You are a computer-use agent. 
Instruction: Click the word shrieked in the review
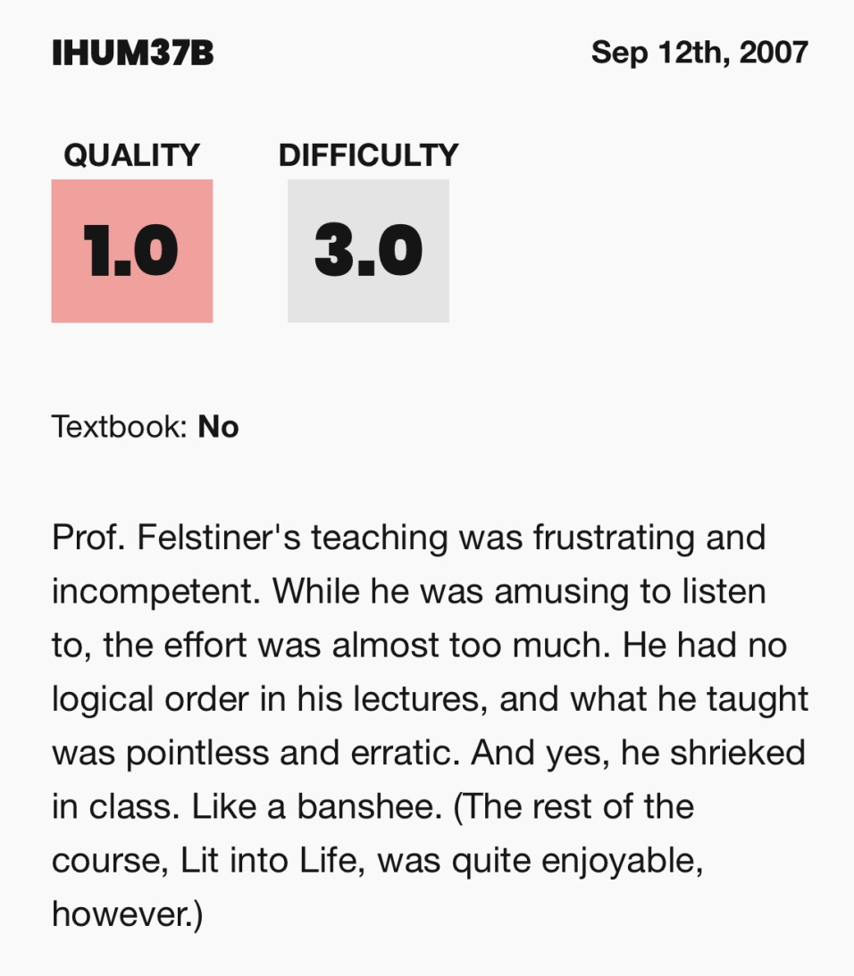point(738,753)
